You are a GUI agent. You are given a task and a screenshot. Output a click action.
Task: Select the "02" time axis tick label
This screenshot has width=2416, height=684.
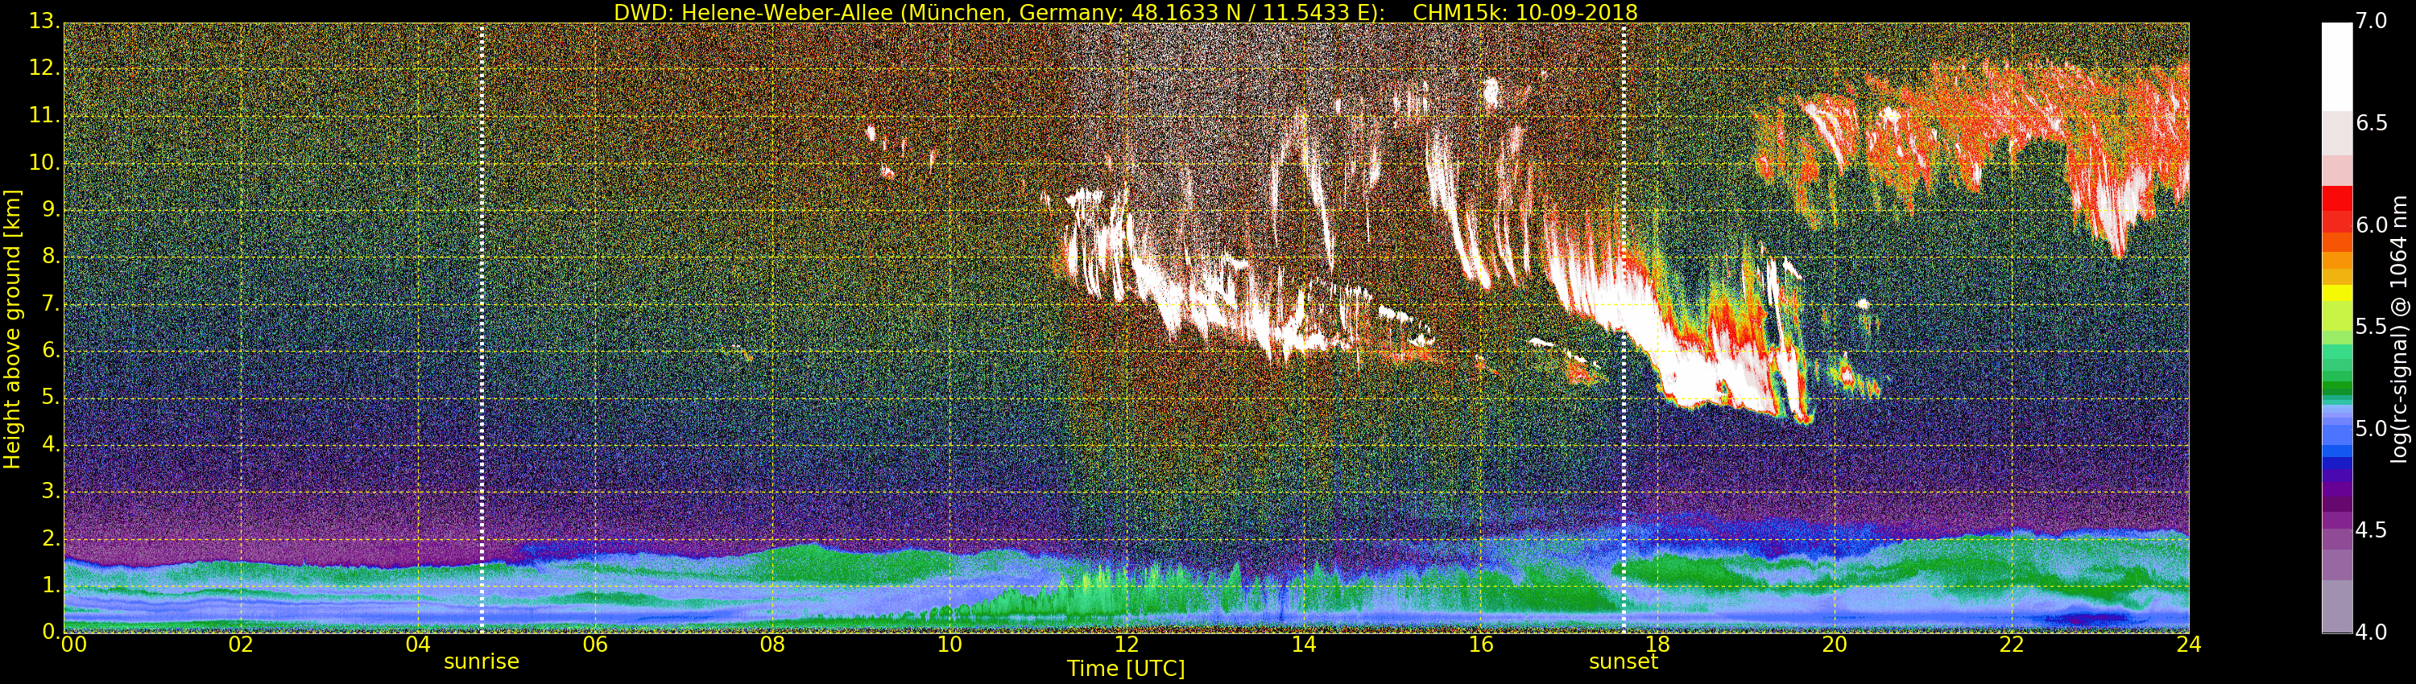[241, 645]
